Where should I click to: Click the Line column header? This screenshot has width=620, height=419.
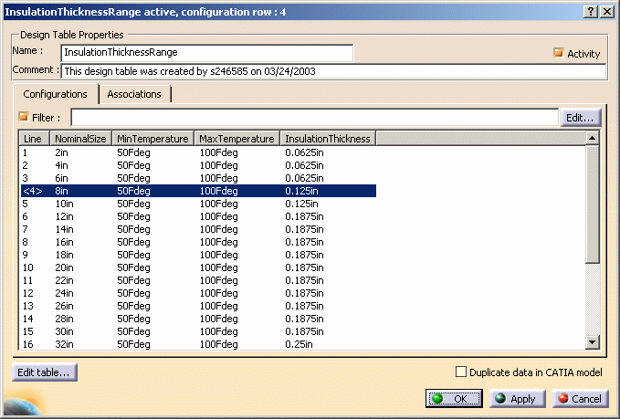point(35,139)
